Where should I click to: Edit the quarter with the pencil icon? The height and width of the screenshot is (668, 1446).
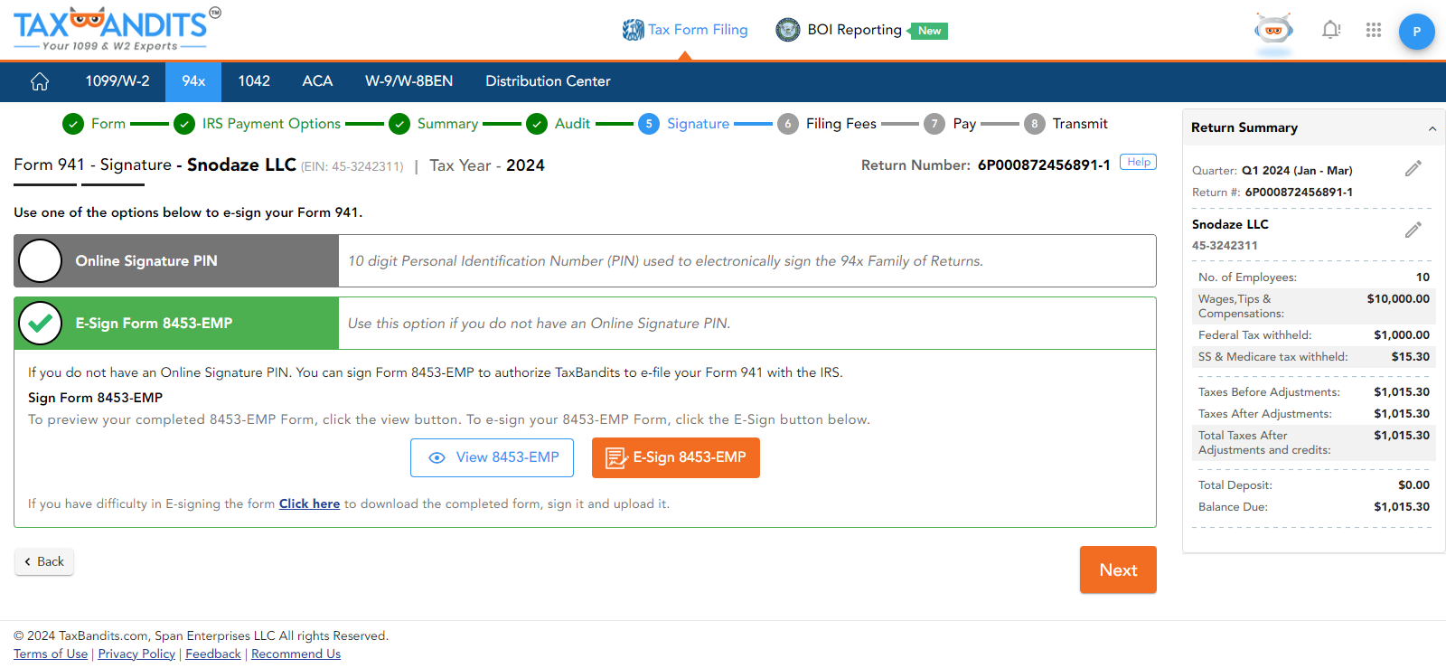click(1413, 169)
